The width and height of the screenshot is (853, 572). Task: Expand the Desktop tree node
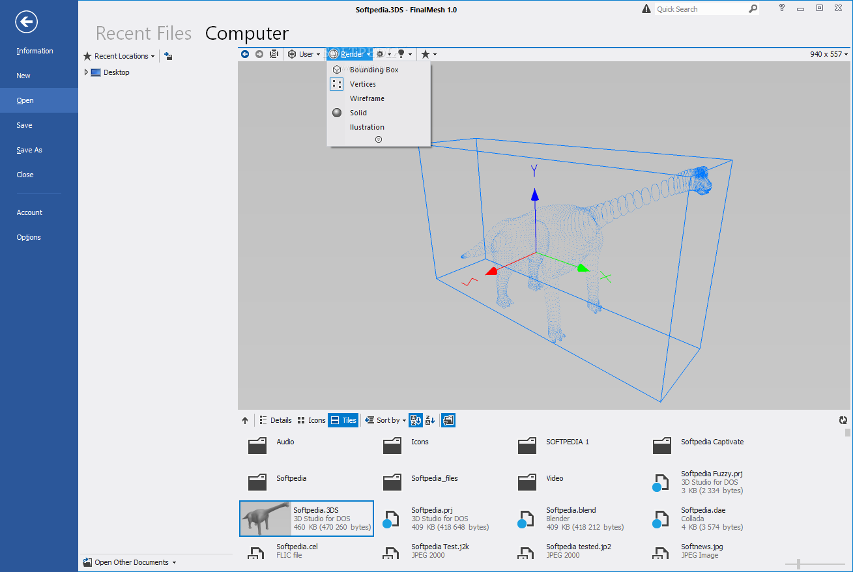(x=86, y=72)
